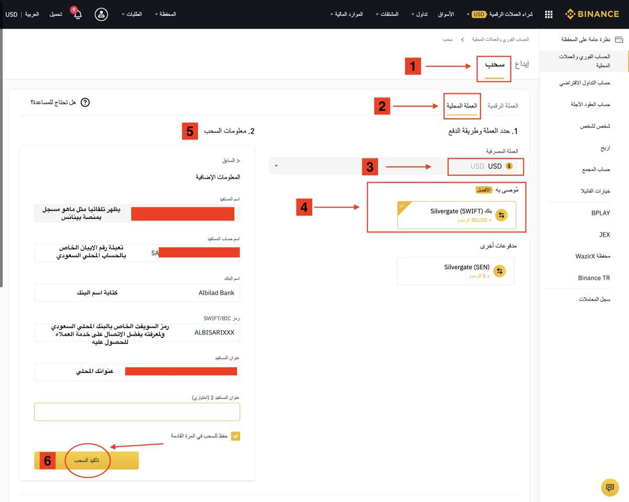Image resolution: width=629 pixels, height=502 pixels.
Task: Open the chat support bubble icon
Action: point(610,487)
